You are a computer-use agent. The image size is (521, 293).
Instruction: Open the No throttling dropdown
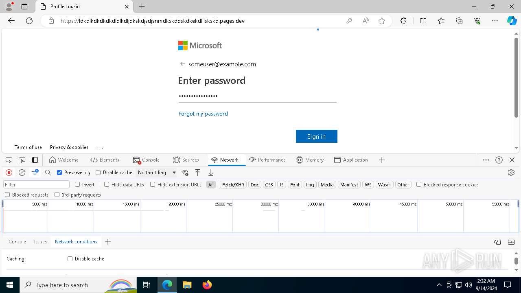[157, 173]
